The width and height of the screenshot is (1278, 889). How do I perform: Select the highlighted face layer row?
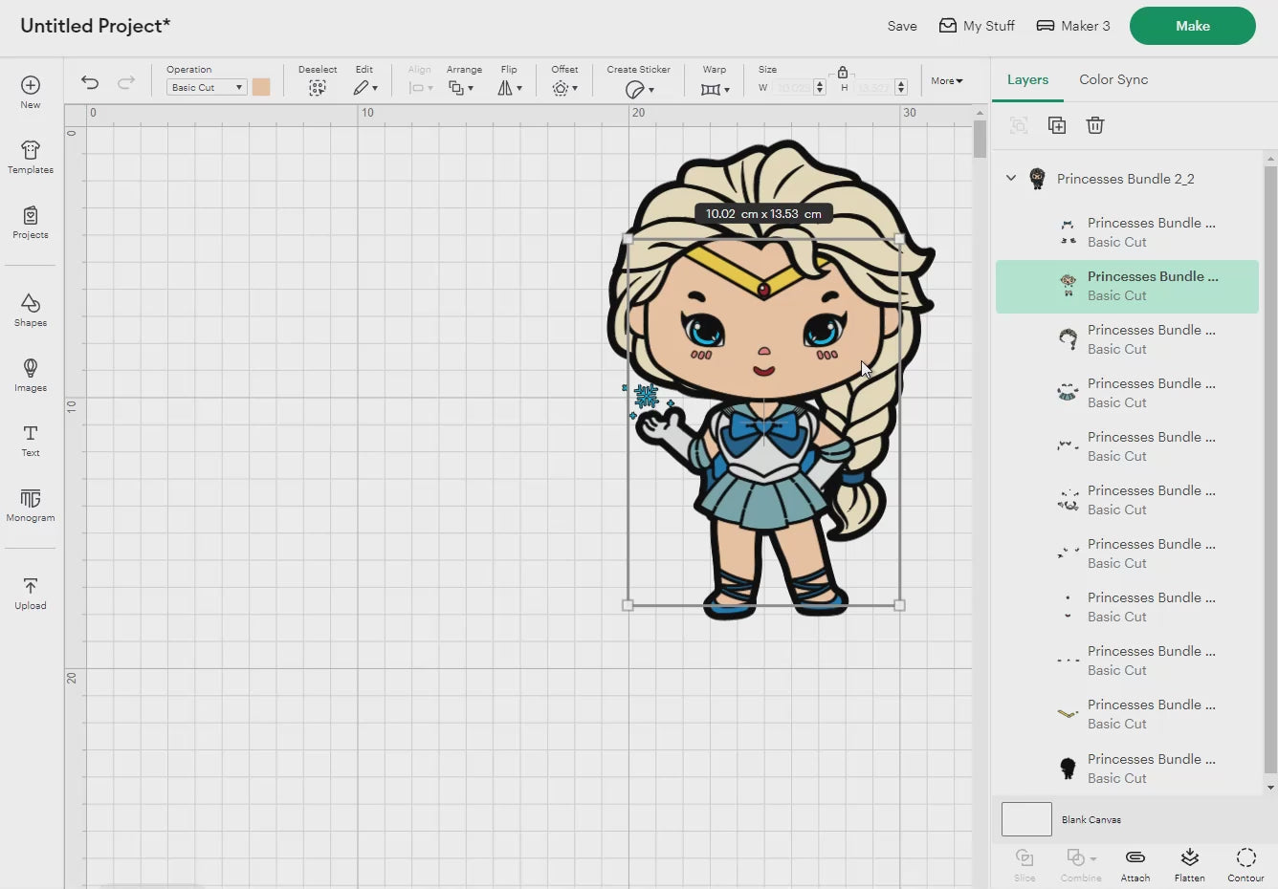[1127, 286]
